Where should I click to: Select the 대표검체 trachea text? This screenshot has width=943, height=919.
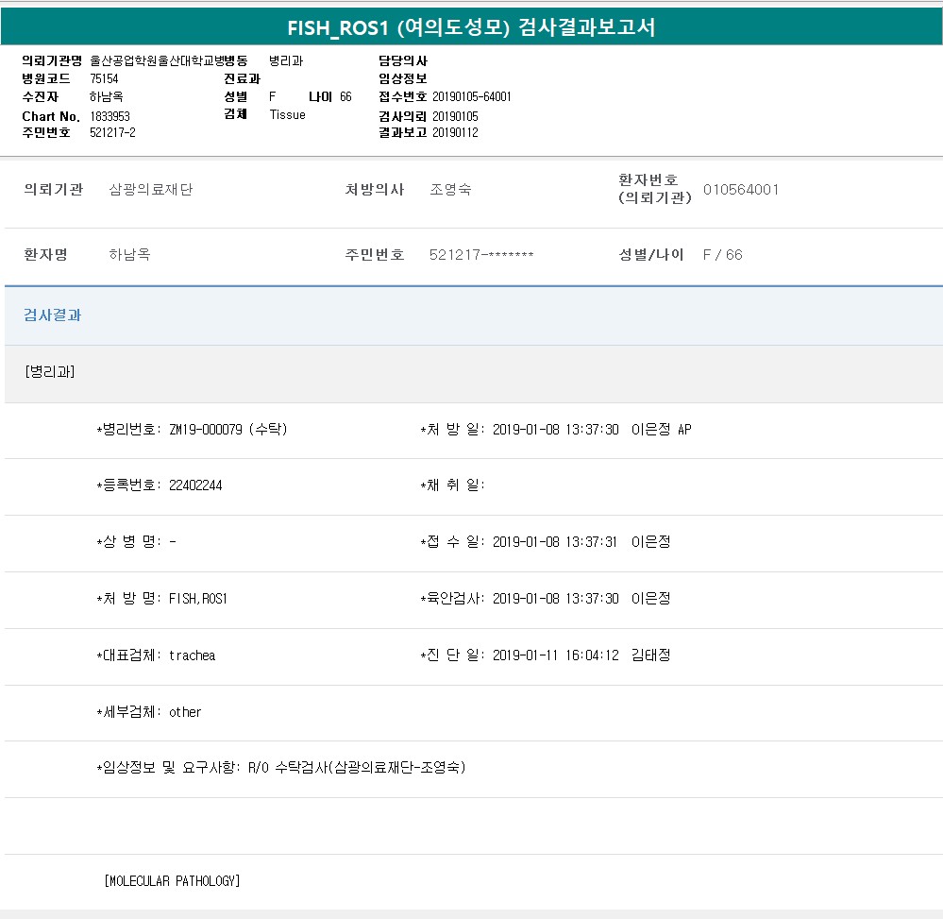192,655
